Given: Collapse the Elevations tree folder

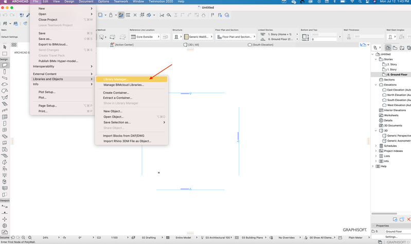Looking at the screenshot, I should click(376, 85).
